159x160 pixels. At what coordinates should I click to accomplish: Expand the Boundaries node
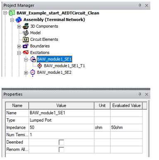pyautogui.click(x=19, y=47)
